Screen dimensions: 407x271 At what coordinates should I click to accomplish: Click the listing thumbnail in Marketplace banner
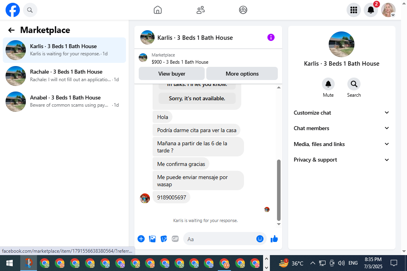point(143,57)
